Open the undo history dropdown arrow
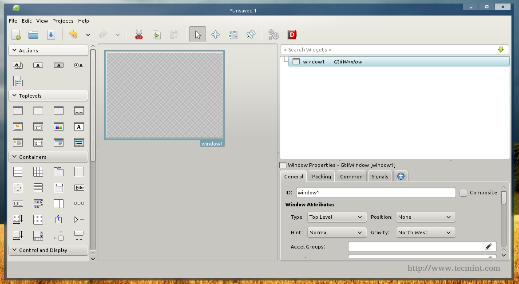519x284 pixels. pos(88,35)
